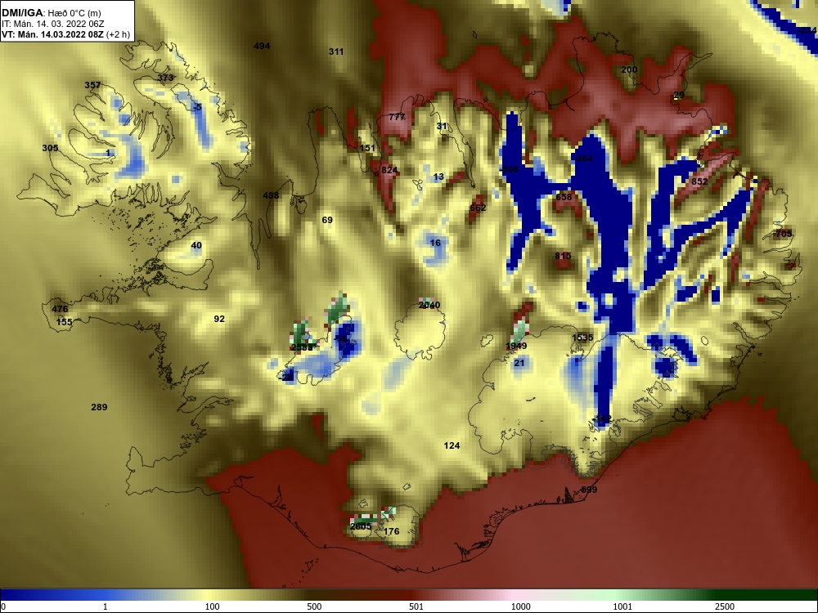
Task: Click the pale yellow section of the color scale
Action: 209,595
